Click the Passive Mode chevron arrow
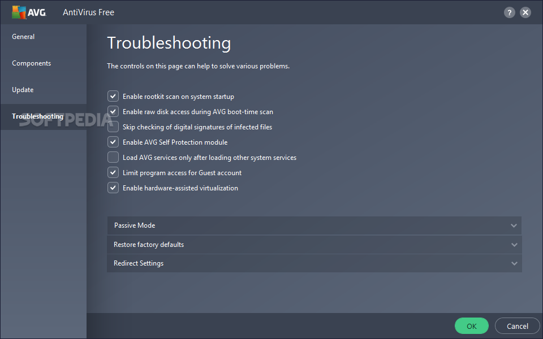Screen dimensions: 543x339 [514, 225]
